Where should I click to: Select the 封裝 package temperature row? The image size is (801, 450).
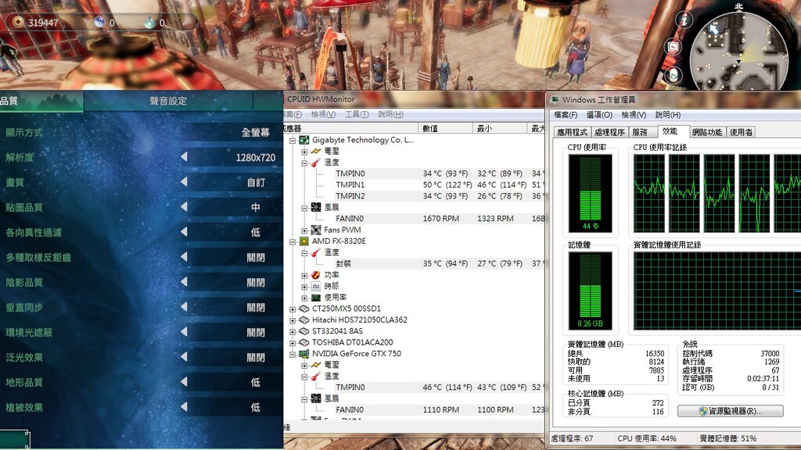pyautogui.click(x=415, y=264)
